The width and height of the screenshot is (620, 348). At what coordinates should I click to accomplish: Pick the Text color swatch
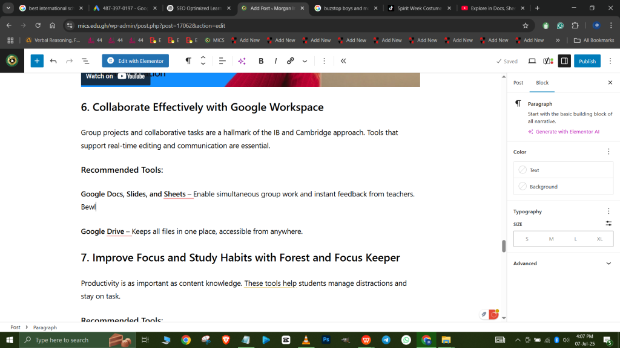pos(523,170)
